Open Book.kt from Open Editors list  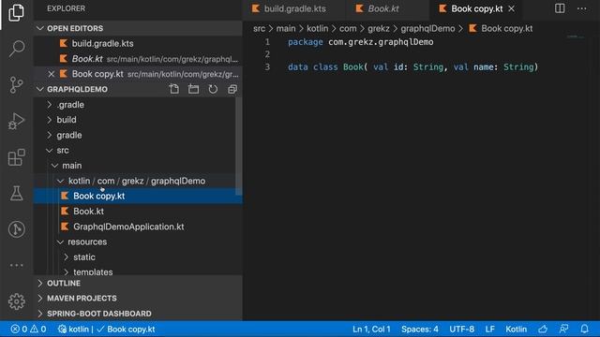tap(138, 59)
